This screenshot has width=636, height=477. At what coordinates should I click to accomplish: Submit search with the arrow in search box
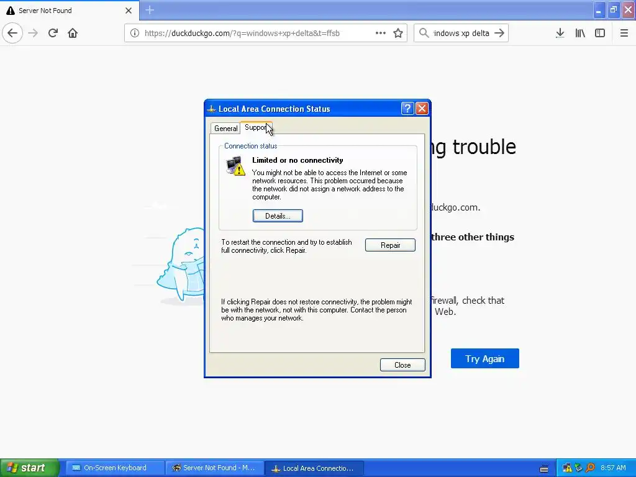point(499,33)
